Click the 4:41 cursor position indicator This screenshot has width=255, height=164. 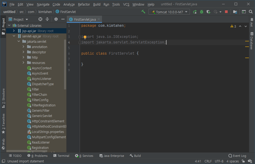(198, 161)
